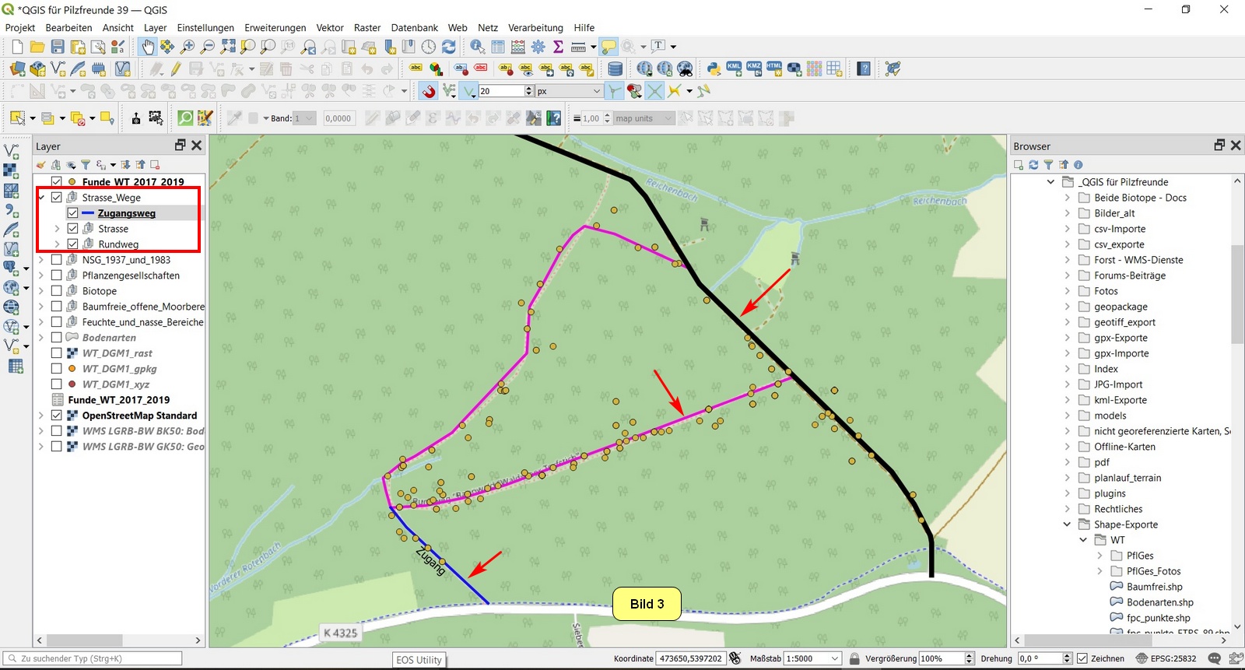Uncheck the Zugangsweg layer checkbox
1245x670 pixels.
[x=72, y=213]
